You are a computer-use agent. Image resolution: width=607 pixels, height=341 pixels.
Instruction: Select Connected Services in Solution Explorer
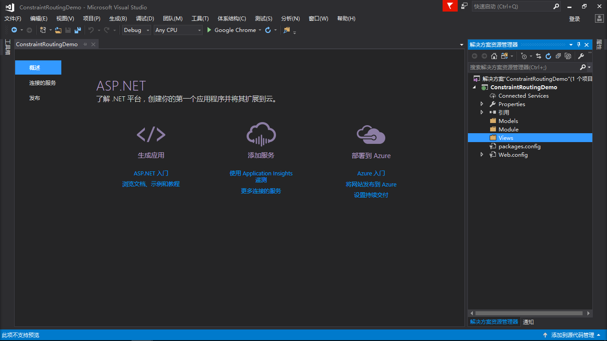tap(523, 95)
